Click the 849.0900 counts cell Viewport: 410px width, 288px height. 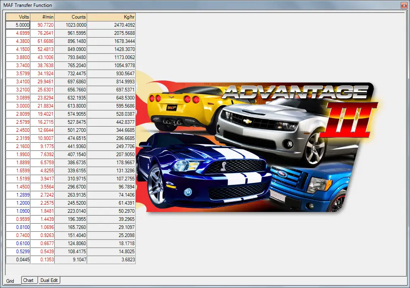point(70,49)
